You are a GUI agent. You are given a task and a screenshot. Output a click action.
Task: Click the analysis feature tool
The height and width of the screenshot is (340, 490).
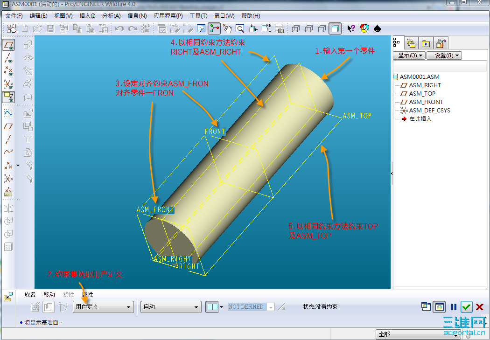pos(8,192)
